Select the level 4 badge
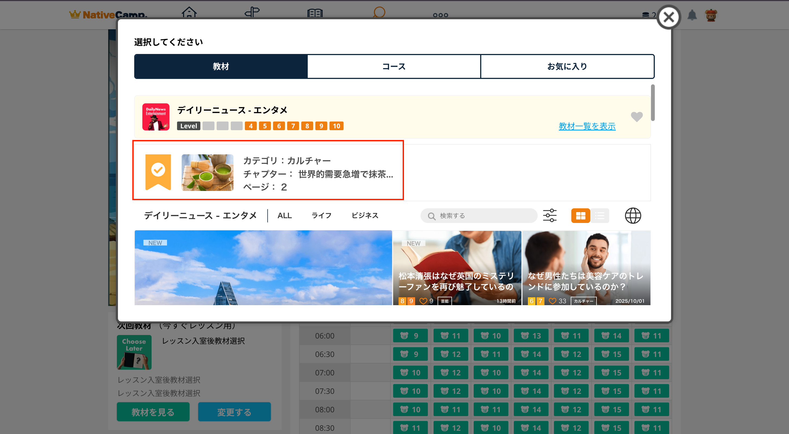Screen dimensions: 789x434 coord(251,126)
